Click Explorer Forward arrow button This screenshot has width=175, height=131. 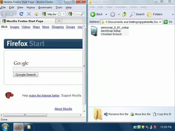tap(113, 14)
